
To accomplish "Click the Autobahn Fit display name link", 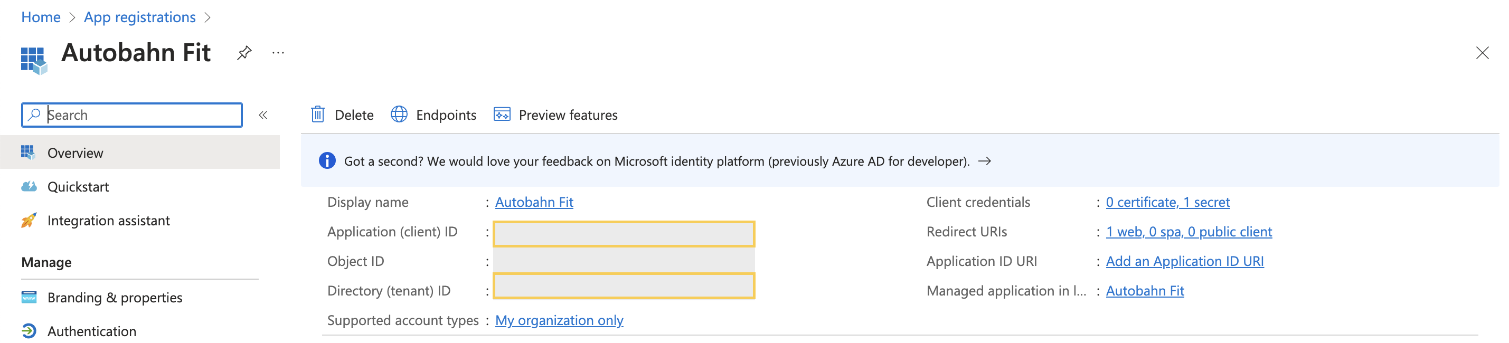I will [x=534, y=203].
